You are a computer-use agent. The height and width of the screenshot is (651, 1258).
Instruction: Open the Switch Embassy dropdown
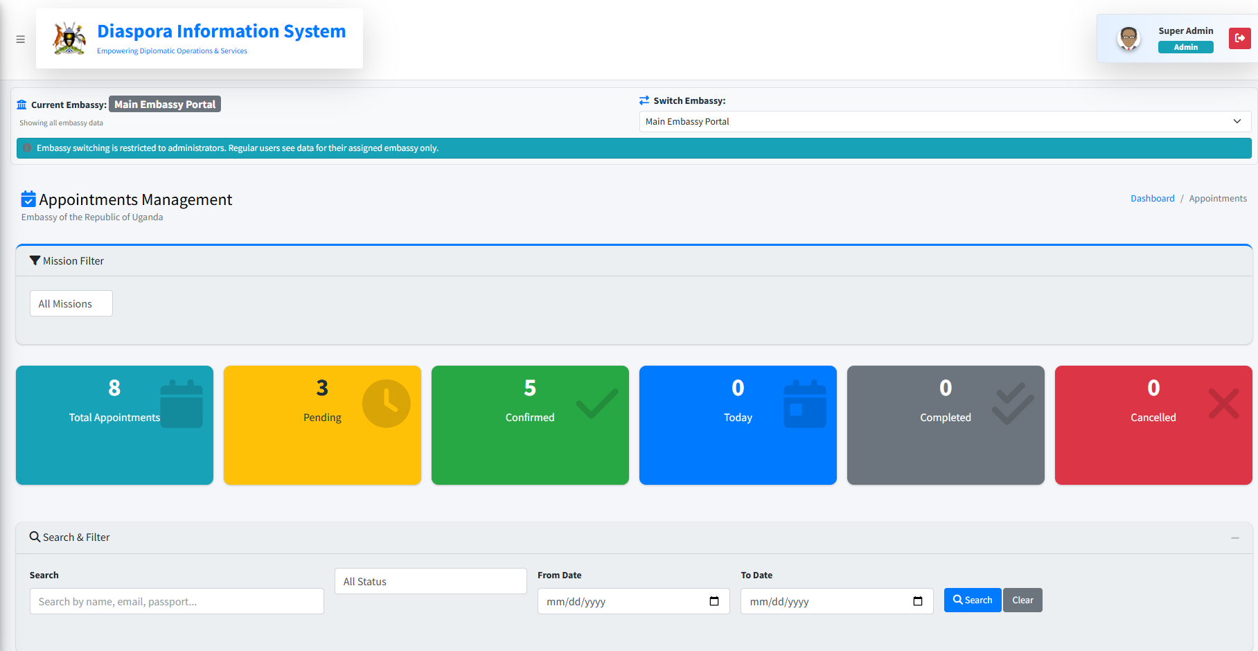click(945, 121)
